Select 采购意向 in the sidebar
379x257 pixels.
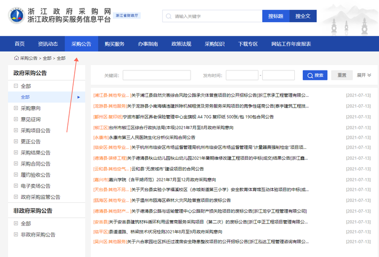31,108
